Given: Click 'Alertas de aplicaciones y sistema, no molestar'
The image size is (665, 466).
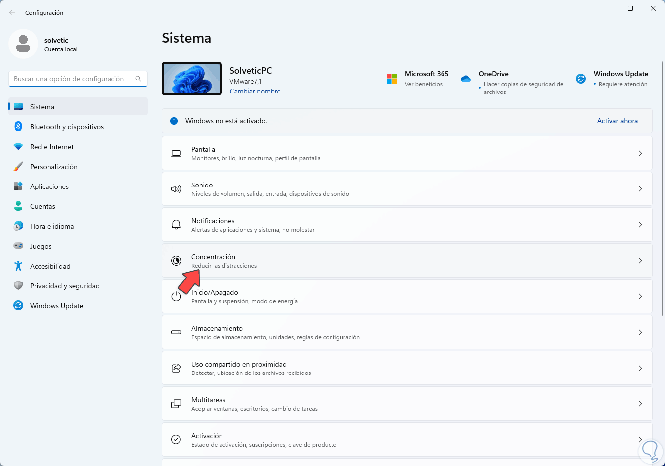Looking at the screenshot, I should [253, 230].
